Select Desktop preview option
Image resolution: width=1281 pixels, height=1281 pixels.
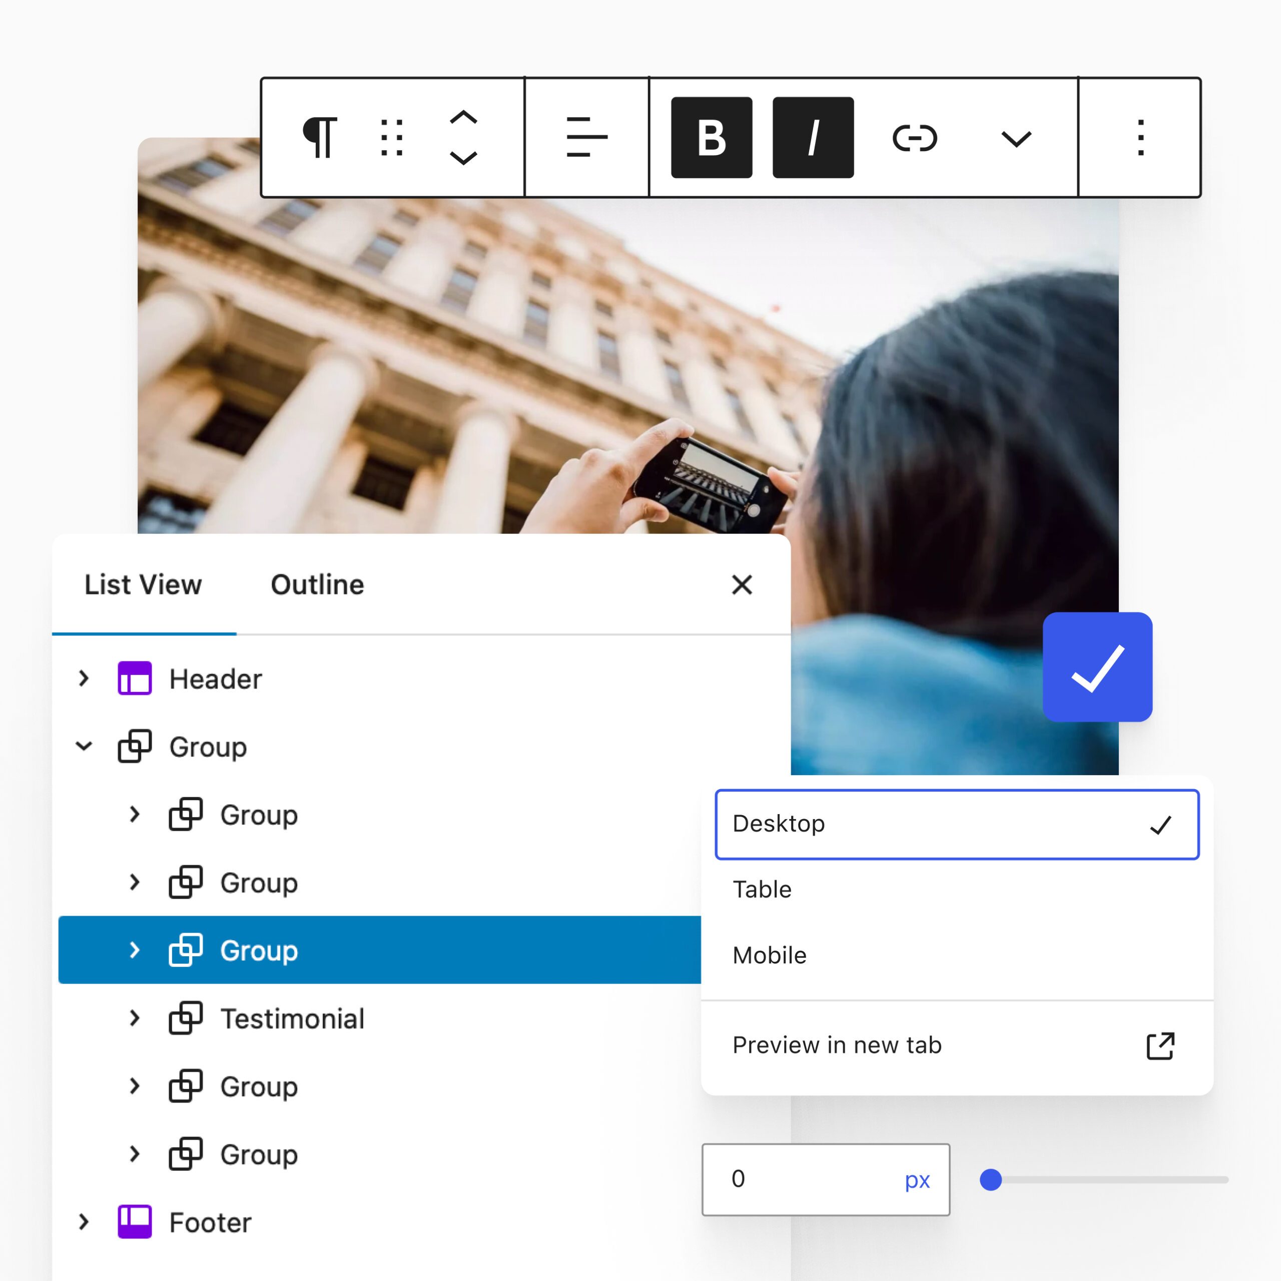(957, 824)
